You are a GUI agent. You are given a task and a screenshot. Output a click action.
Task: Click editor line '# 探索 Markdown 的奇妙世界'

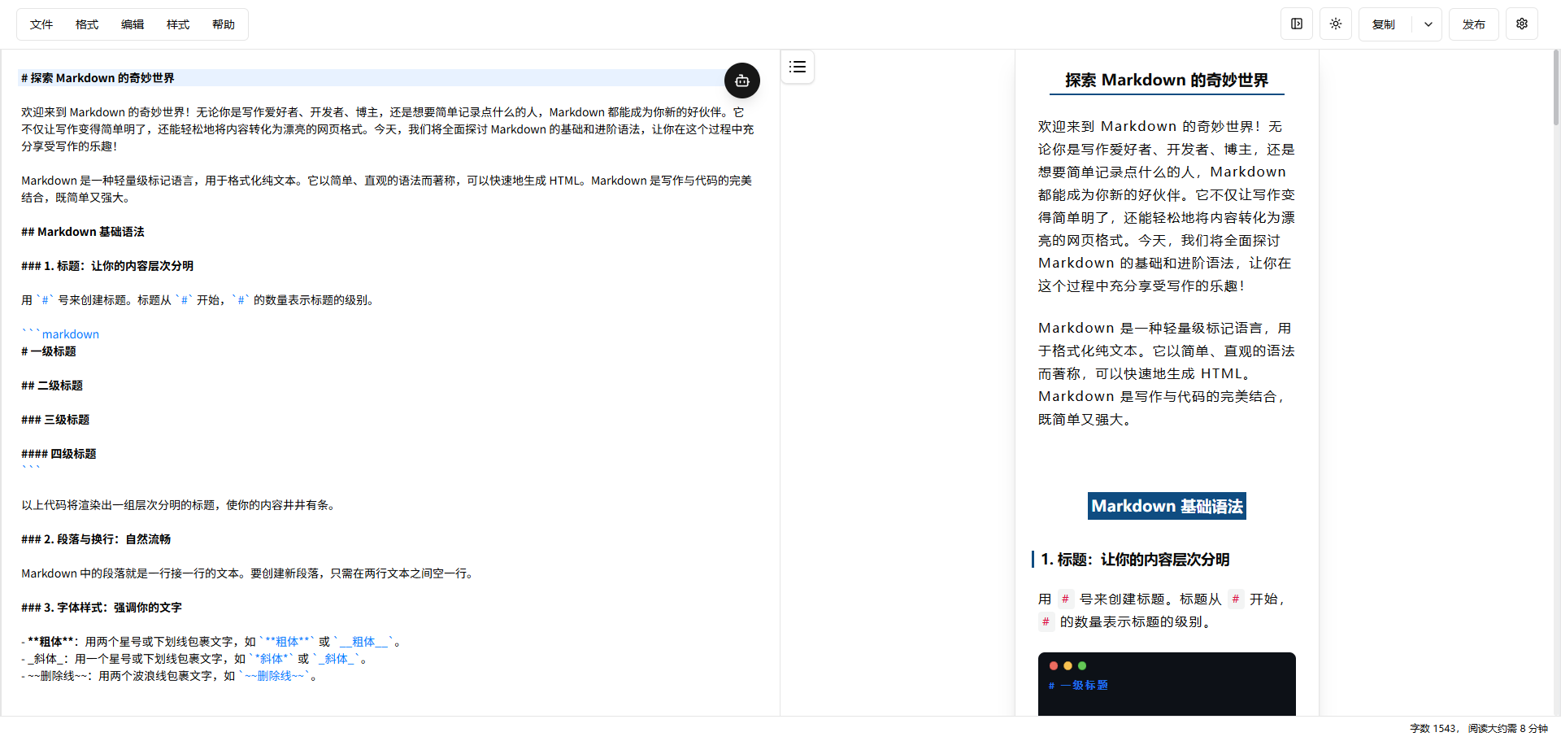coord(98,78)
